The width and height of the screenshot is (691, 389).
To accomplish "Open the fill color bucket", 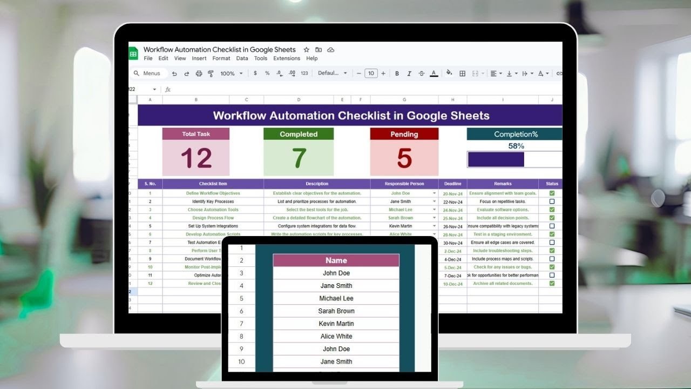I will click(x=449, y=73).
